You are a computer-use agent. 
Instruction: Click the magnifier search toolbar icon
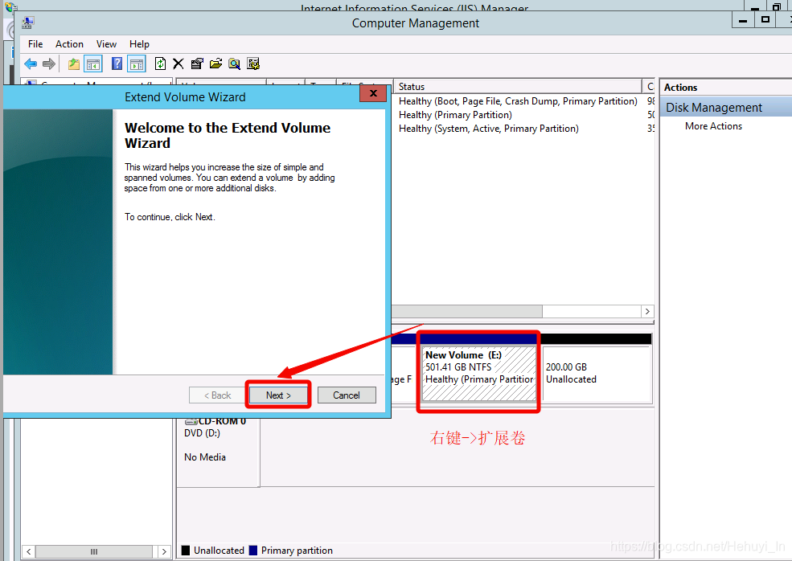[234, 63]
